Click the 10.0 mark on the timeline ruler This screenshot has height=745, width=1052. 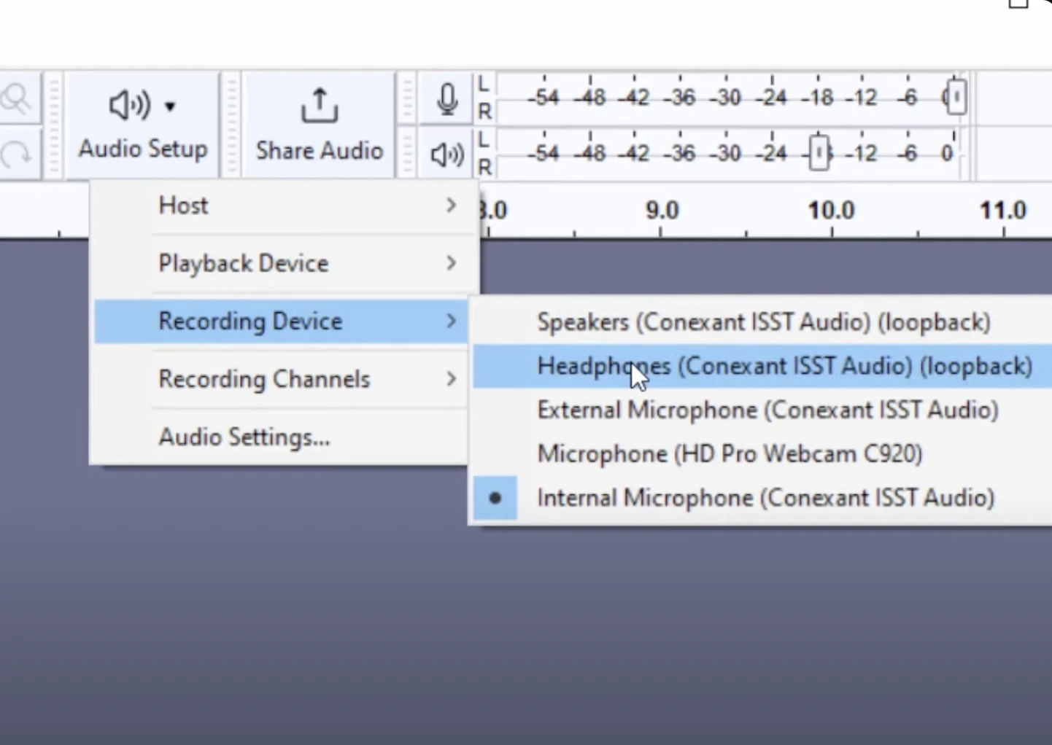click(x=831, y=211)
